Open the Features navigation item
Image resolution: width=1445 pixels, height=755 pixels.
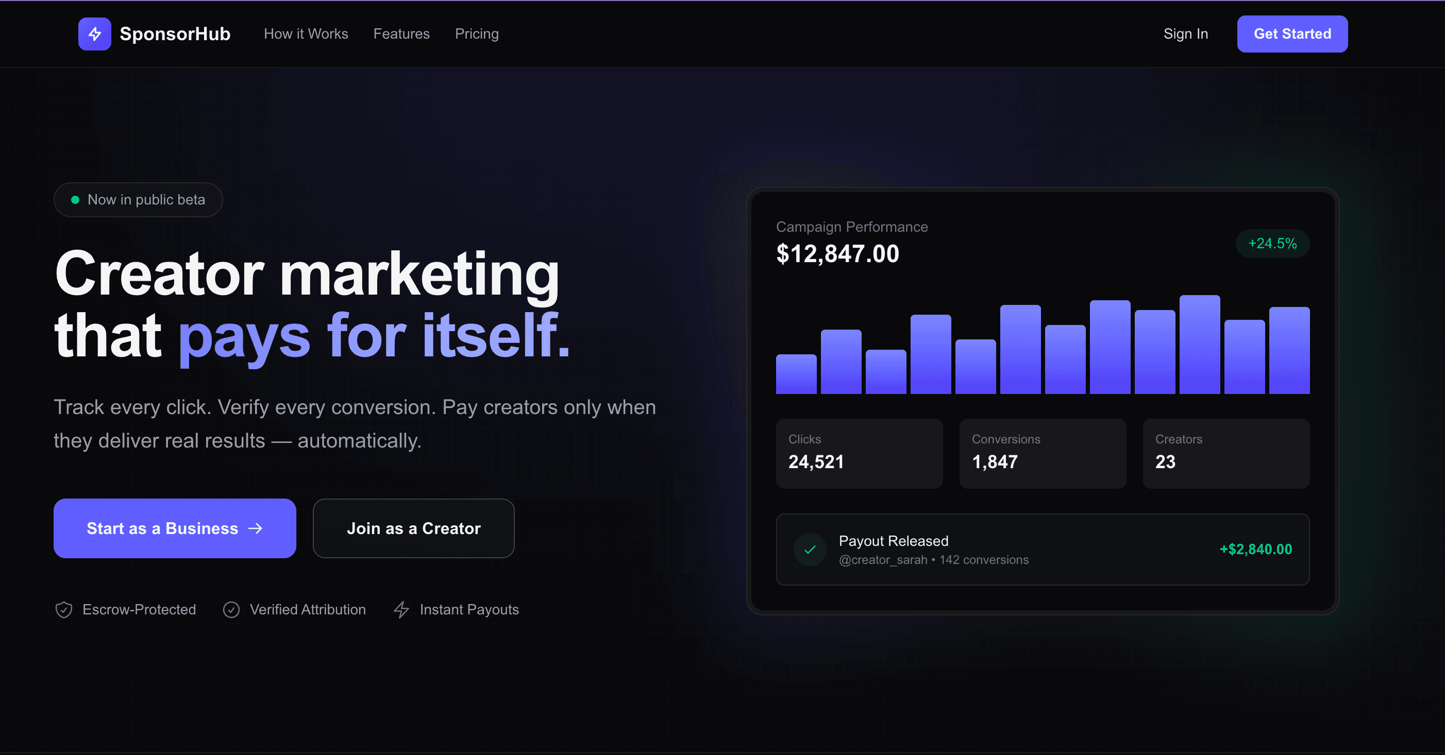(x=401, y=33)
